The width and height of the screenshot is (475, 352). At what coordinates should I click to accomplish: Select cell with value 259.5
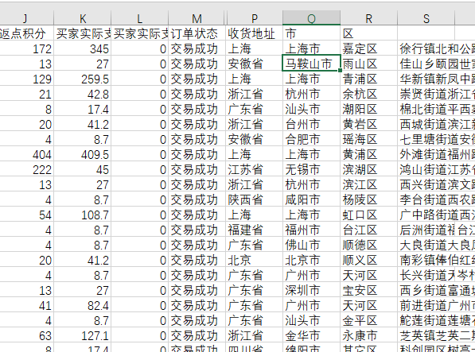(83, 79)
